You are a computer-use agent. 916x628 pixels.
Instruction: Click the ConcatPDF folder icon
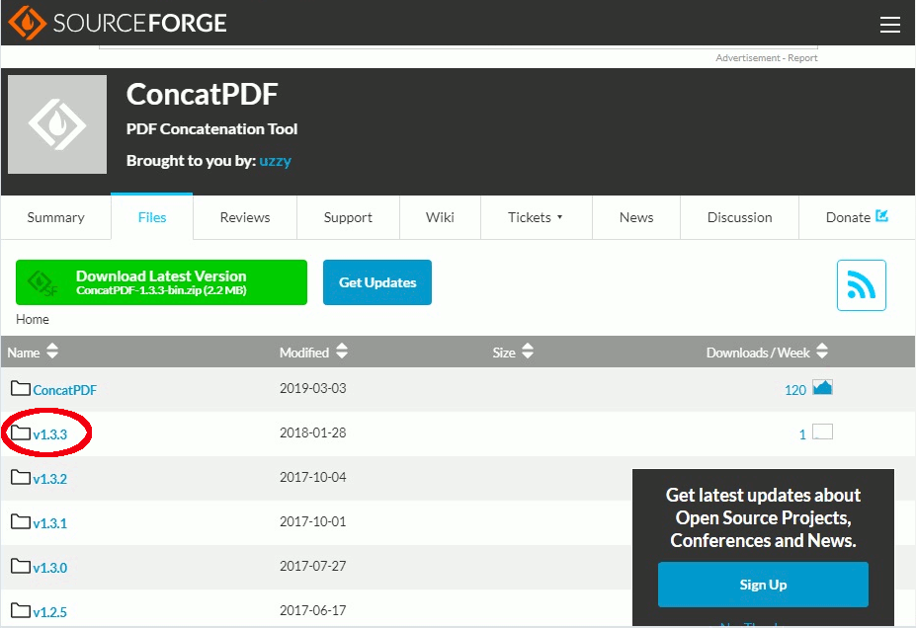21,388
